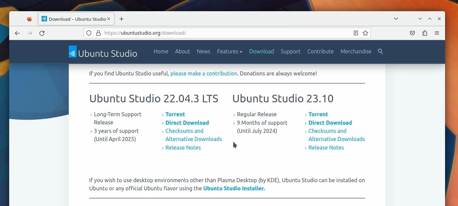Click the forward arrow button
The width and height of the screenshot is (458, 206).
click(x=30, y=33)
